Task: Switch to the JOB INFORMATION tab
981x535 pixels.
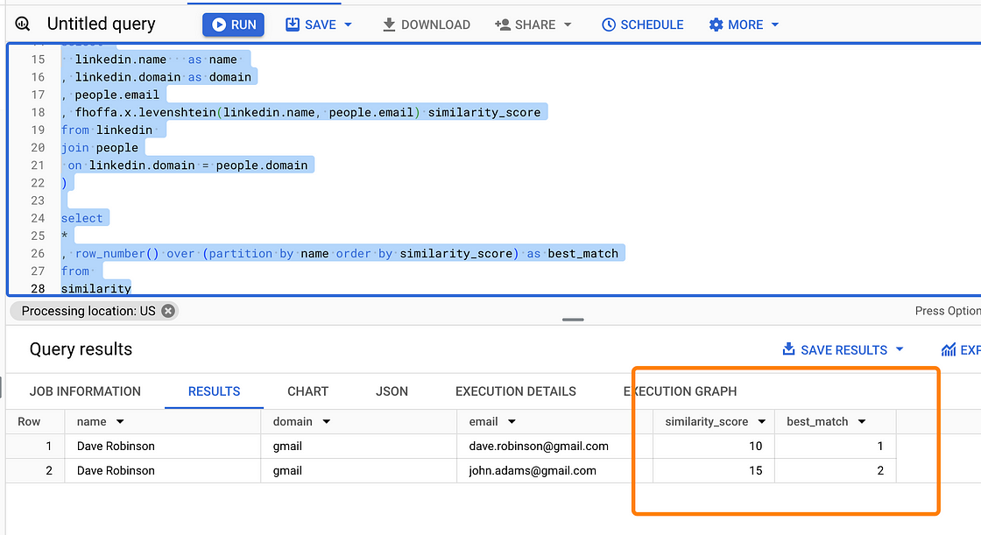Action: (x=85, y=391)
